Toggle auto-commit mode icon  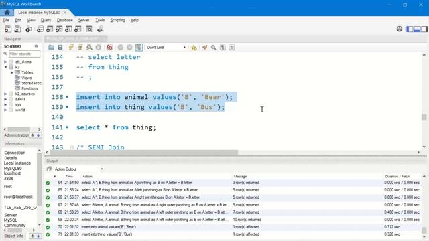pyautogui.click(x=139, y=48)
